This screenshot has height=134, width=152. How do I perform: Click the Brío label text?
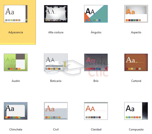point(96,81)
